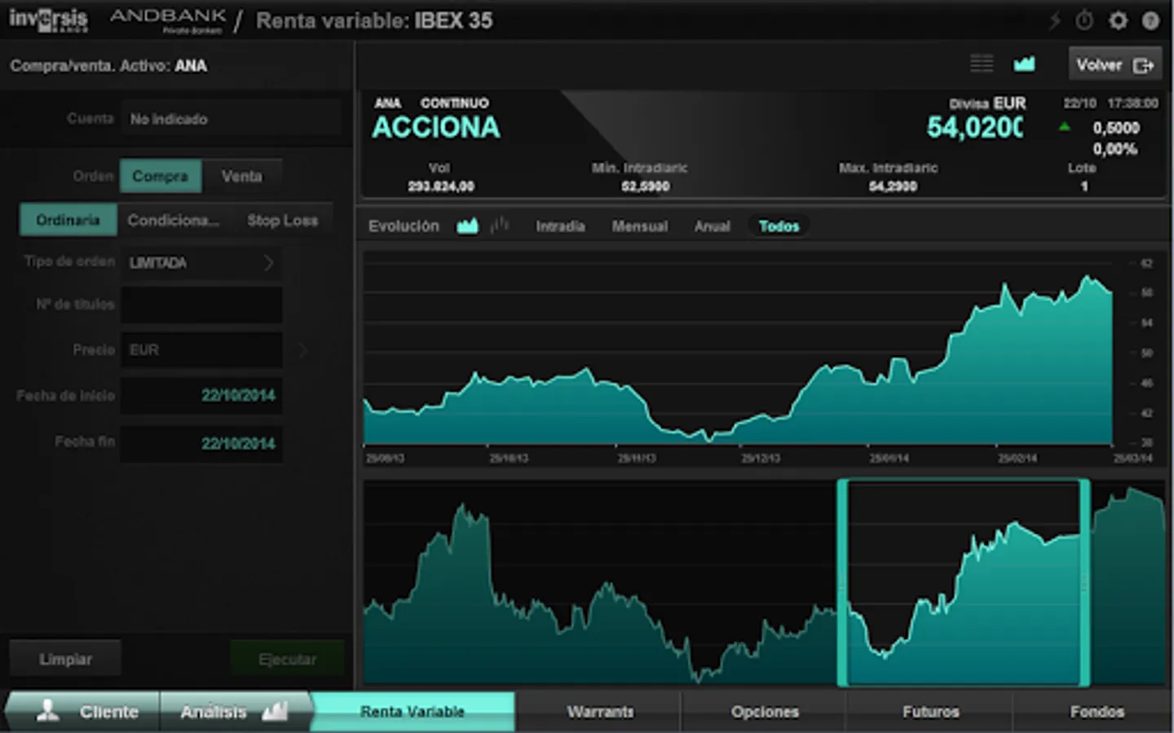Click Limpiar button
Screen dimensions: 1174x733
[65, 659]
